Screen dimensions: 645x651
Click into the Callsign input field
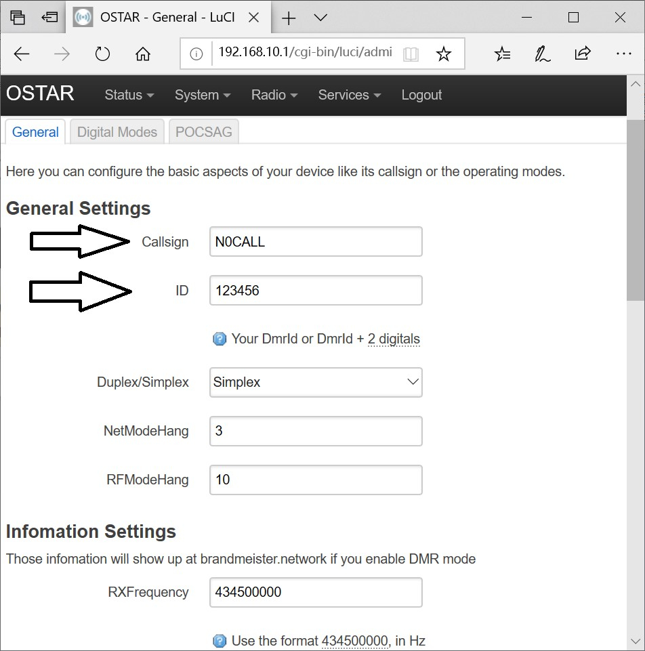click(316, 242)
